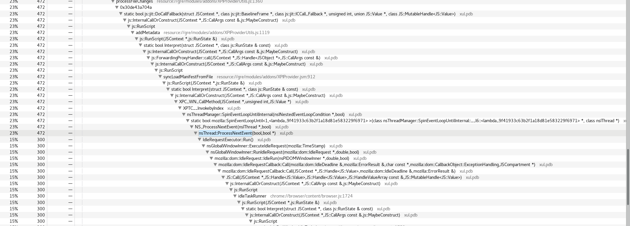
Task: Collapse nsGlobalWindowInner::RunIdleRequest triangle
Action: [x=207, y=152]
